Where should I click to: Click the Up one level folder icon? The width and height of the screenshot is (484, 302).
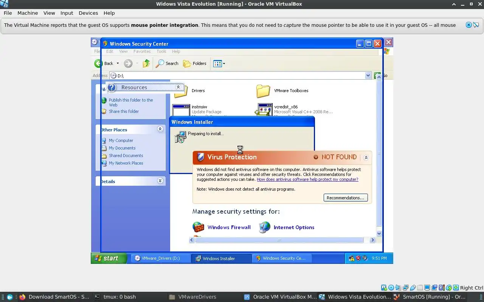(x=146, y=63)
